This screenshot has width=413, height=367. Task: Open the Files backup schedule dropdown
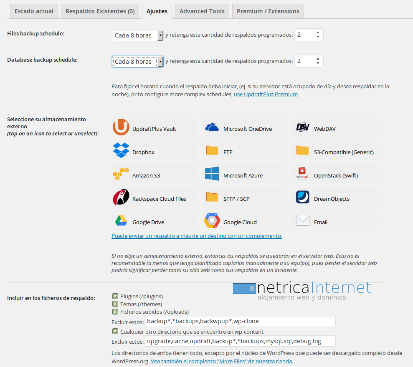click(x=137, y=35)
